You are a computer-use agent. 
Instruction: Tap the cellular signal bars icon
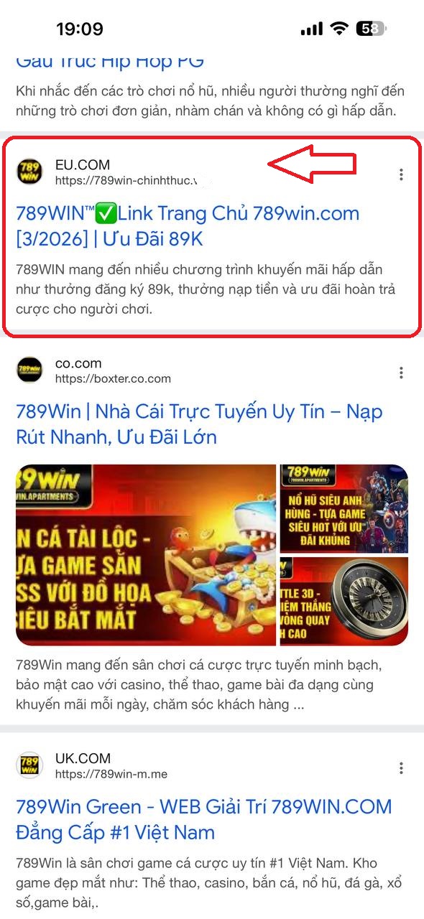(311, 29)
